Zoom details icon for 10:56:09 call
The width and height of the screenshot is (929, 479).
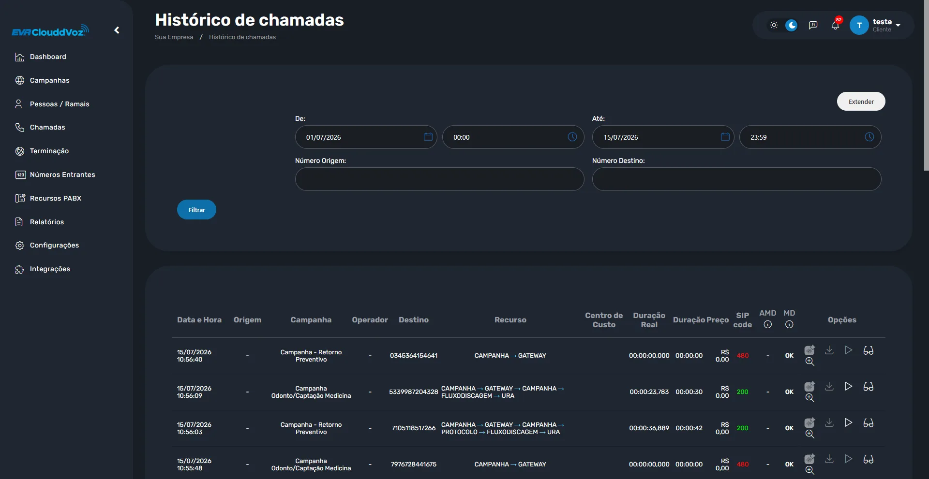pos(810,398)
